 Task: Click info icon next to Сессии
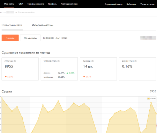15,61
